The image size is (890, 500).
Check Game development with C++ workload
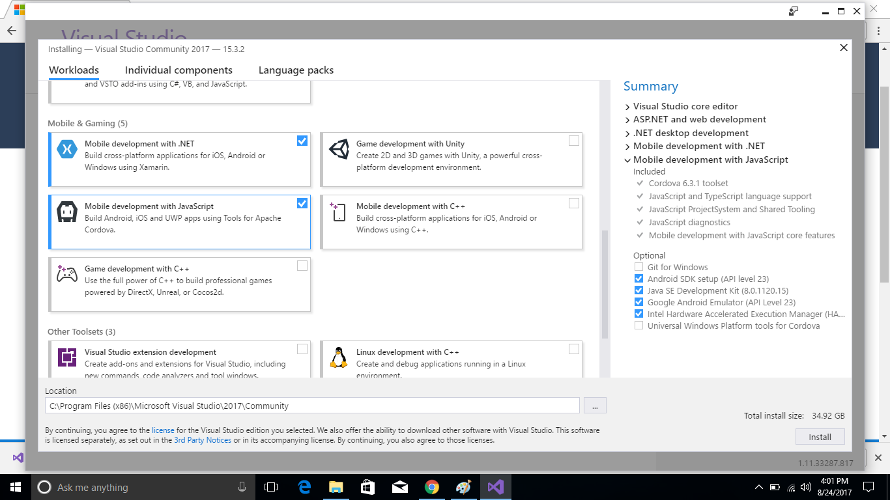pos(302,266)
